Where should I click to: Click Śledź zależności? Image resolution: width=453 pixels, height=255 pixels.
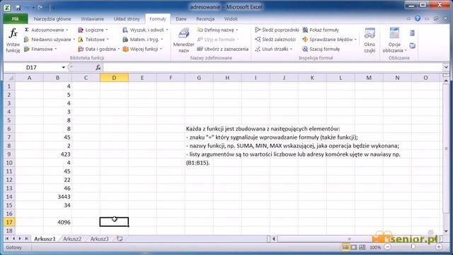(x=275, y=40)
